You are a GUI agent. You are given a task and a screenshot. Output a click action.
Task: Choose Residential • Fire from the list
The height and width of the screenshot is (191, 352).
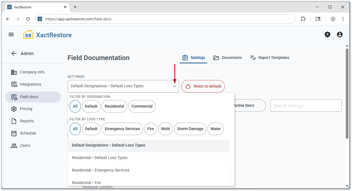[86, 182]
